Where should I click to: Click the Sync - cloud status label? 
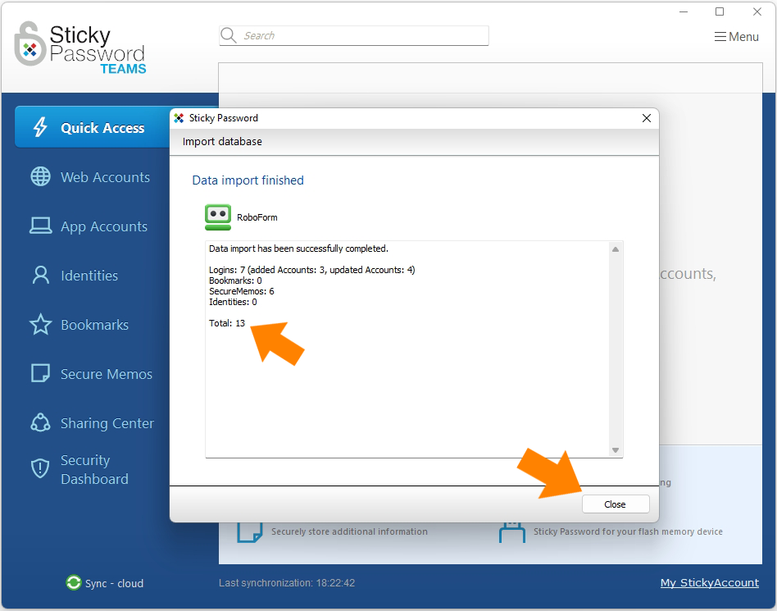(115, 583)
